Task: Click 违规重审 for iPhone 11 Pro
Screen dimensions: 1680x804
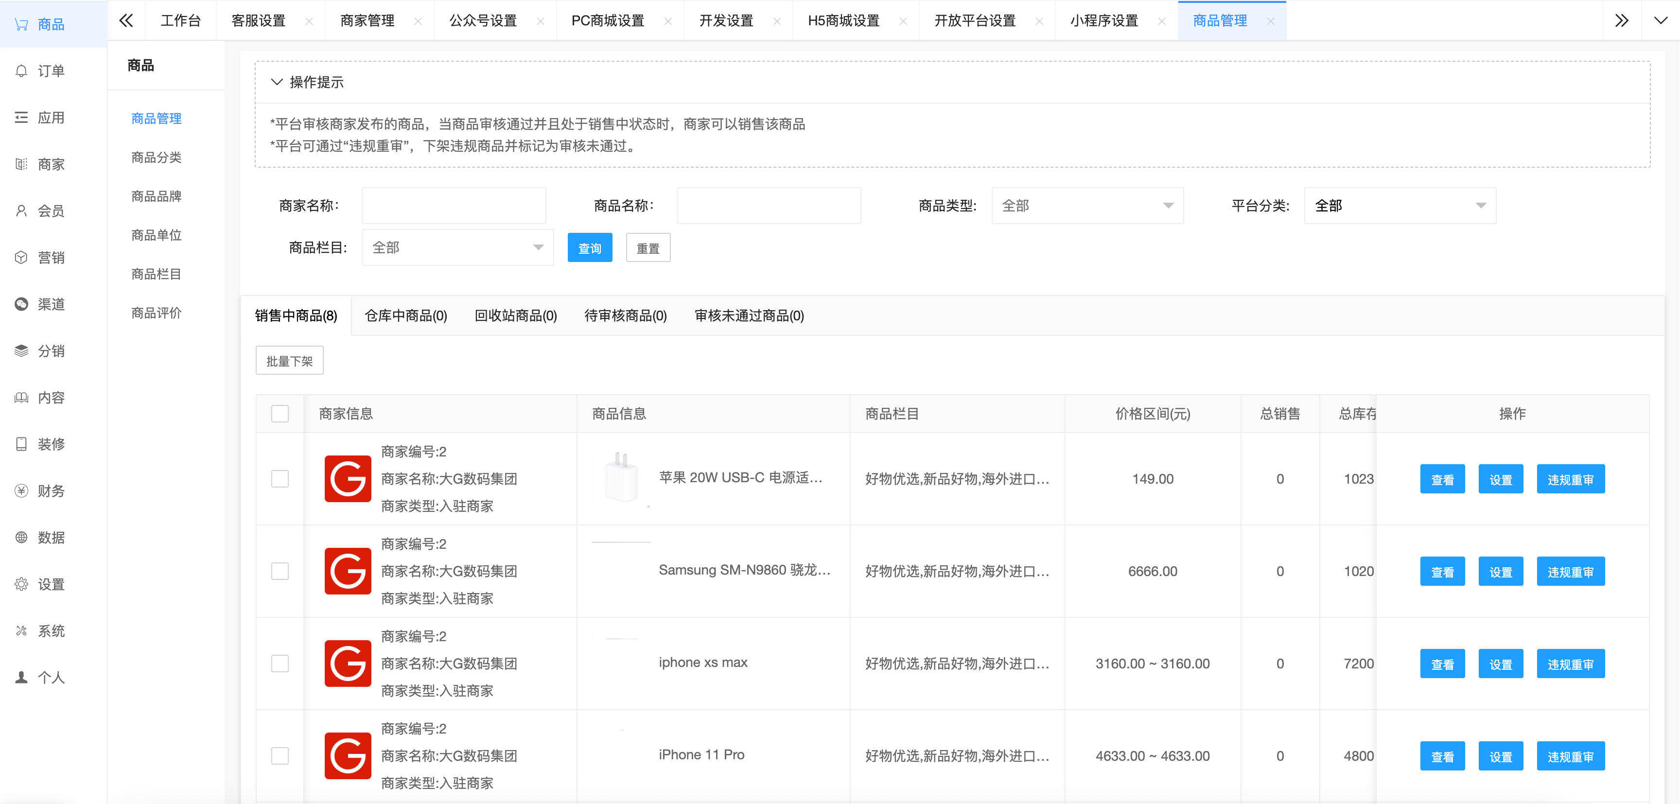Action: tap(1571, 756)
